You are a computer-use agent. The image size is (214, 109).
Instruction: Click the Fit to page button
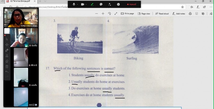click(x=127, y=14)
